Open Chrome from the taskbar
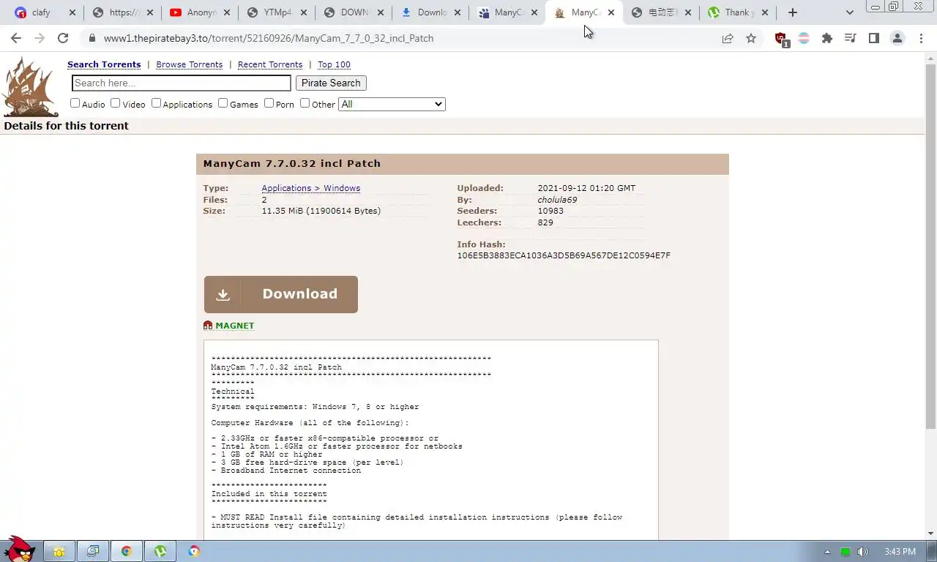 [127, 551]
